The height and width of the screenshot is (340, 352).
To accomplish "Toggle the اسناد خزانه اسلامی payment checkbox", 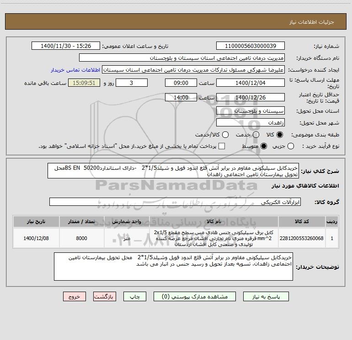I will (222, 146).
